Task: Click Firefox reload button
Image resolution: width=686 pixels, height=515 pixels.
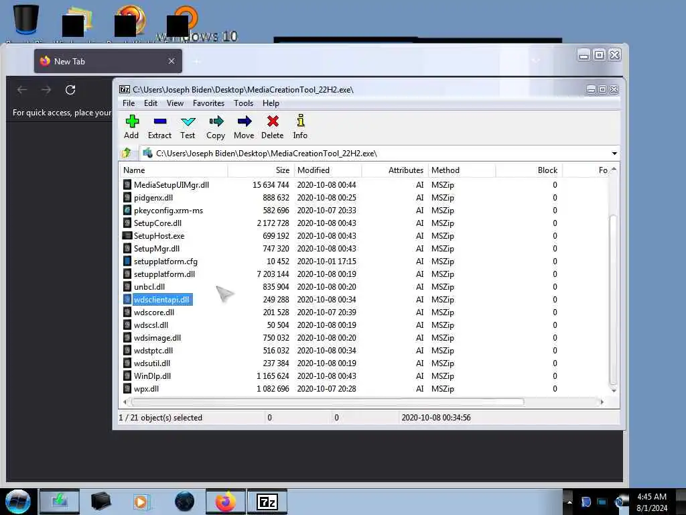Action: coord(70,90)
